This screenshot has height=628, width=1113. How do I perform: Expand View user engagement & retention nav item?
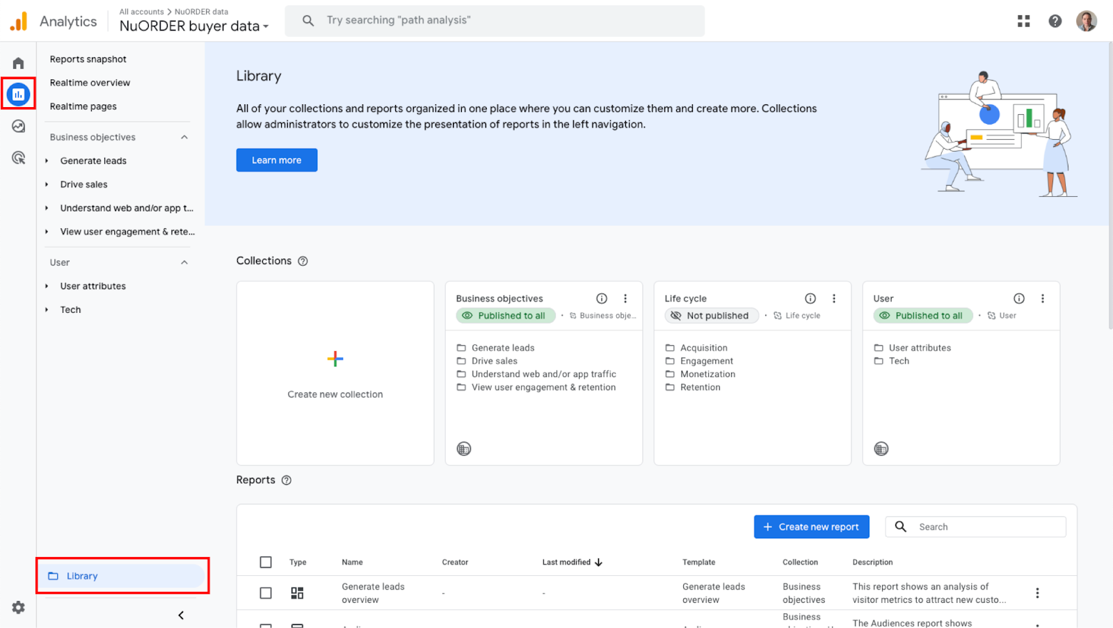pyautogui.click(x=47, y=232)
